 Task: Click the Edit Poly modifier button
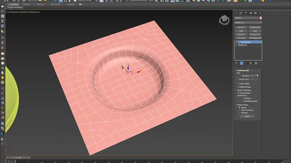pyautogui.click(x=241, y=27)
